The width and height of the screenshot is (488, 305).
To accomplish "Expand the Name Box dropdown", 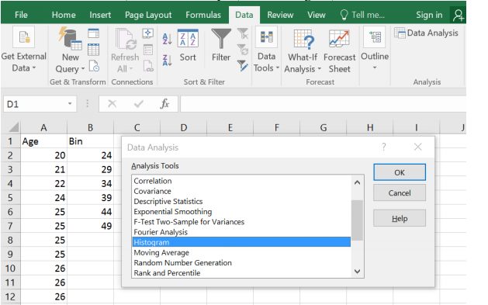I will tap(70, 104).
